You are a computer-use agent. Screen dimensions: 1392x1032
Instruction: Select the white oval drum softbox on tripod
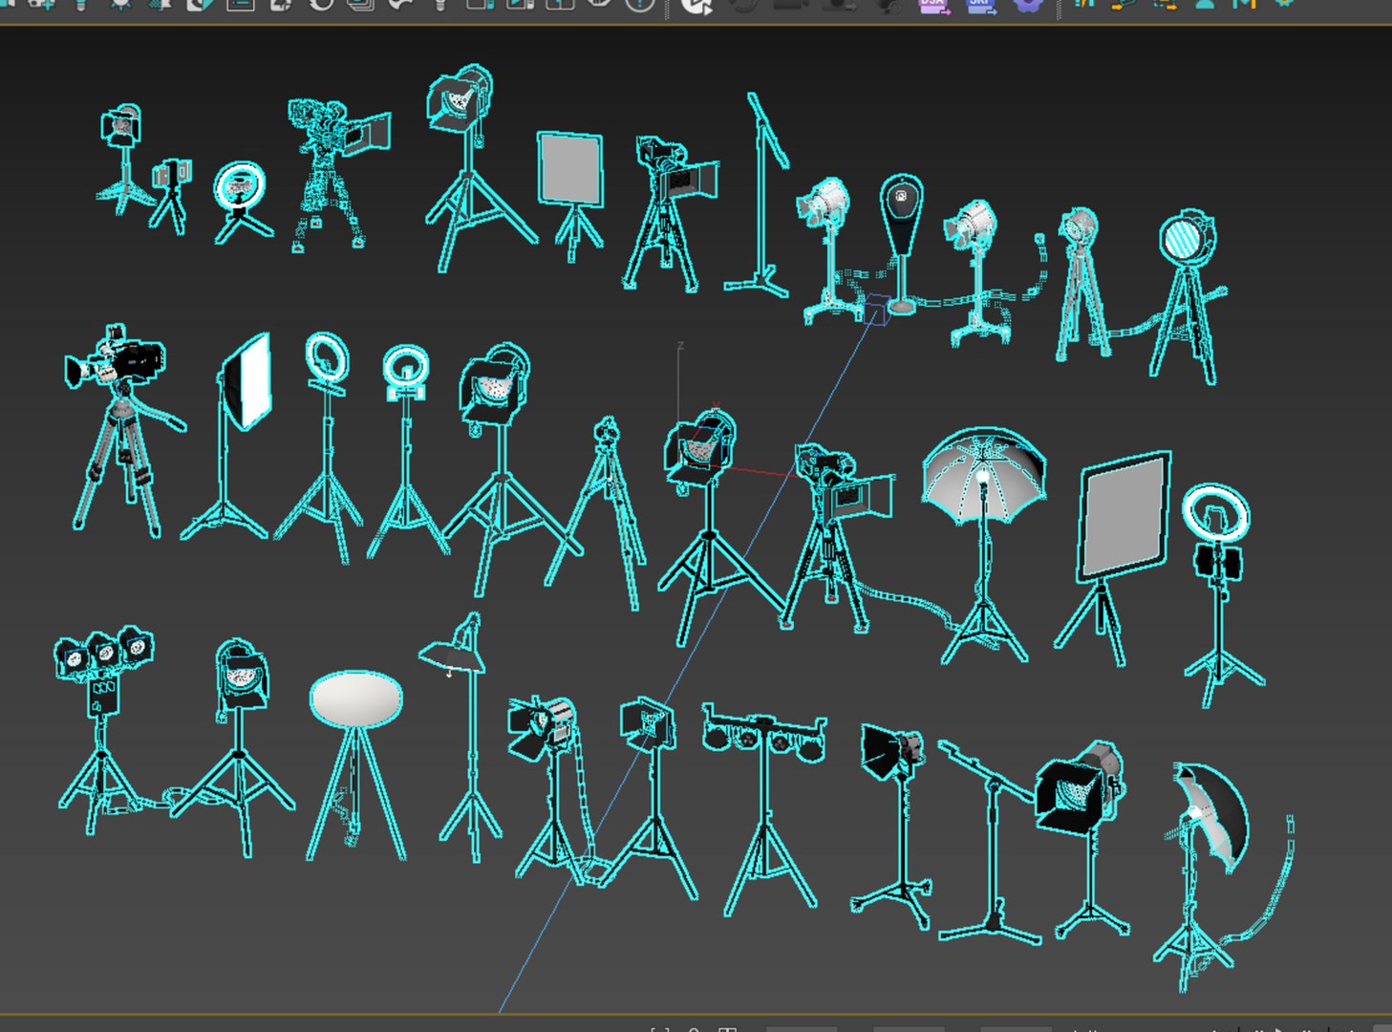click(x=355, y=764)
